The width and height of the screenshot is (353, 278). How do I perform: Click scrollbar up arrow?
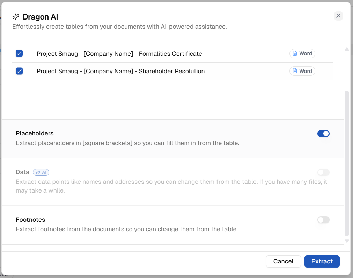click(x=347, y=49)
